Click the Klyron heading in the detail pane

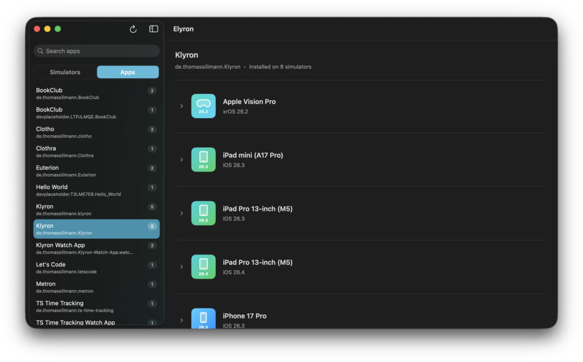[187, 55]
